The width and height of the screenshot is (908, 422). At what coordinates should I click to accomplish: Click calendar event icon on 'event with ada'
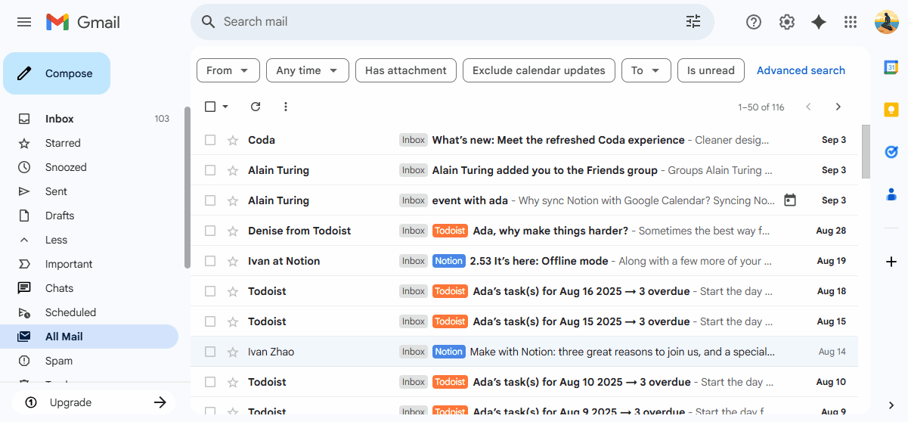coord(790,200)
